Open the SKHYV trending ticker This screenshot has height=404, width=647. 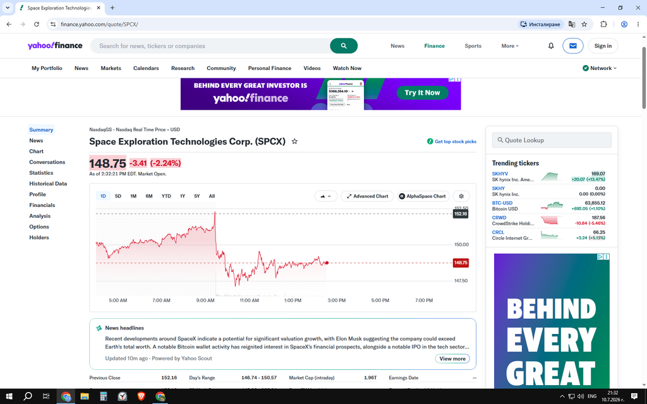click(500, 174)
